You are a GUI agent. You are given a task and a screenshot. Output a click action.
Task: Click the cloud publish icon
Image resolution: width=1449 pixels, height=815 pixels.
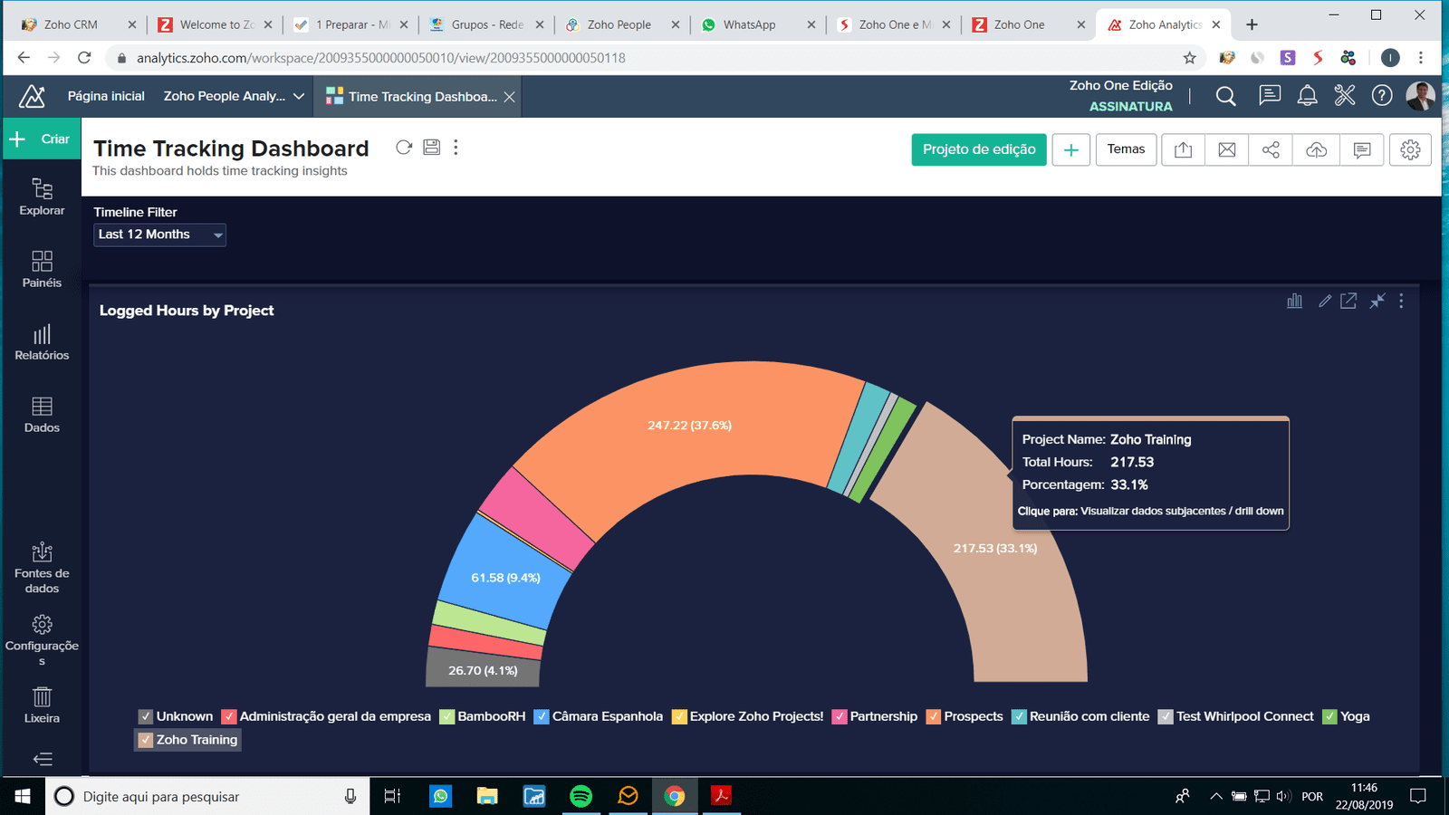click(x=1316, y=149)
